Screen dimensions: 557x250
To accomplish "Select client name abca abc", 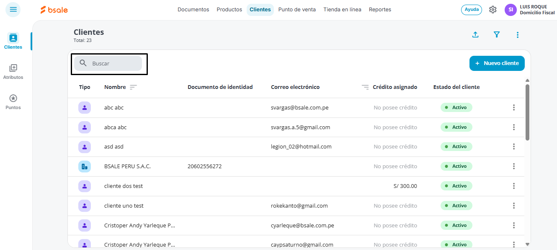I will click(x=116, y=127).
